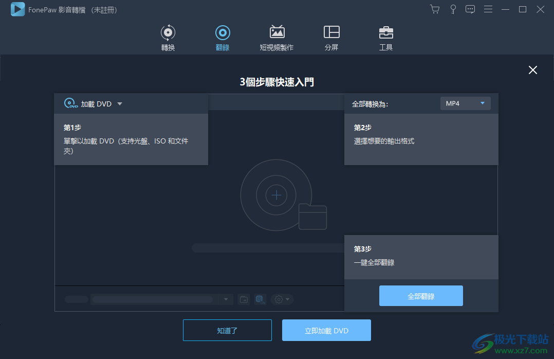Open the feedback chat icon
Image resolution: width=554 pixels, height=359 pixels.
[x=470, y=9]
